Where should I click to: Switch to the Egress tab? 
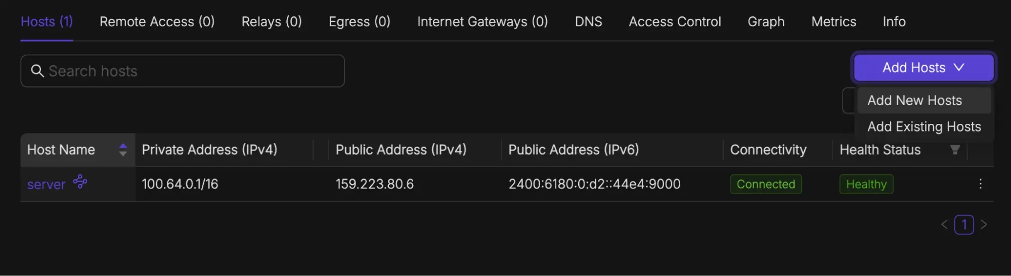(359, 22)
